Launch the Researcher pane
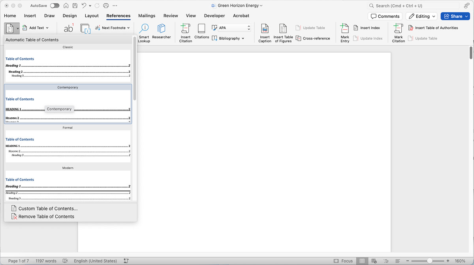Viewport: 474px width, 265px height. click(x=161, y=32)
